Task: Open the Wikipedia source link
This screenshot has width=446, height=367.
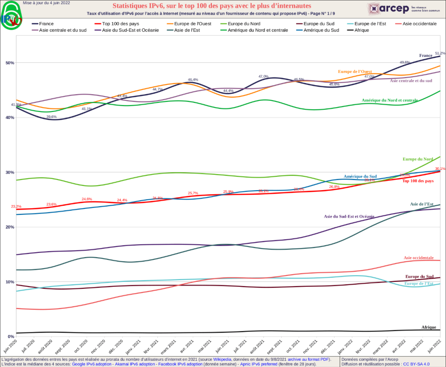Action: coord(222,360)
